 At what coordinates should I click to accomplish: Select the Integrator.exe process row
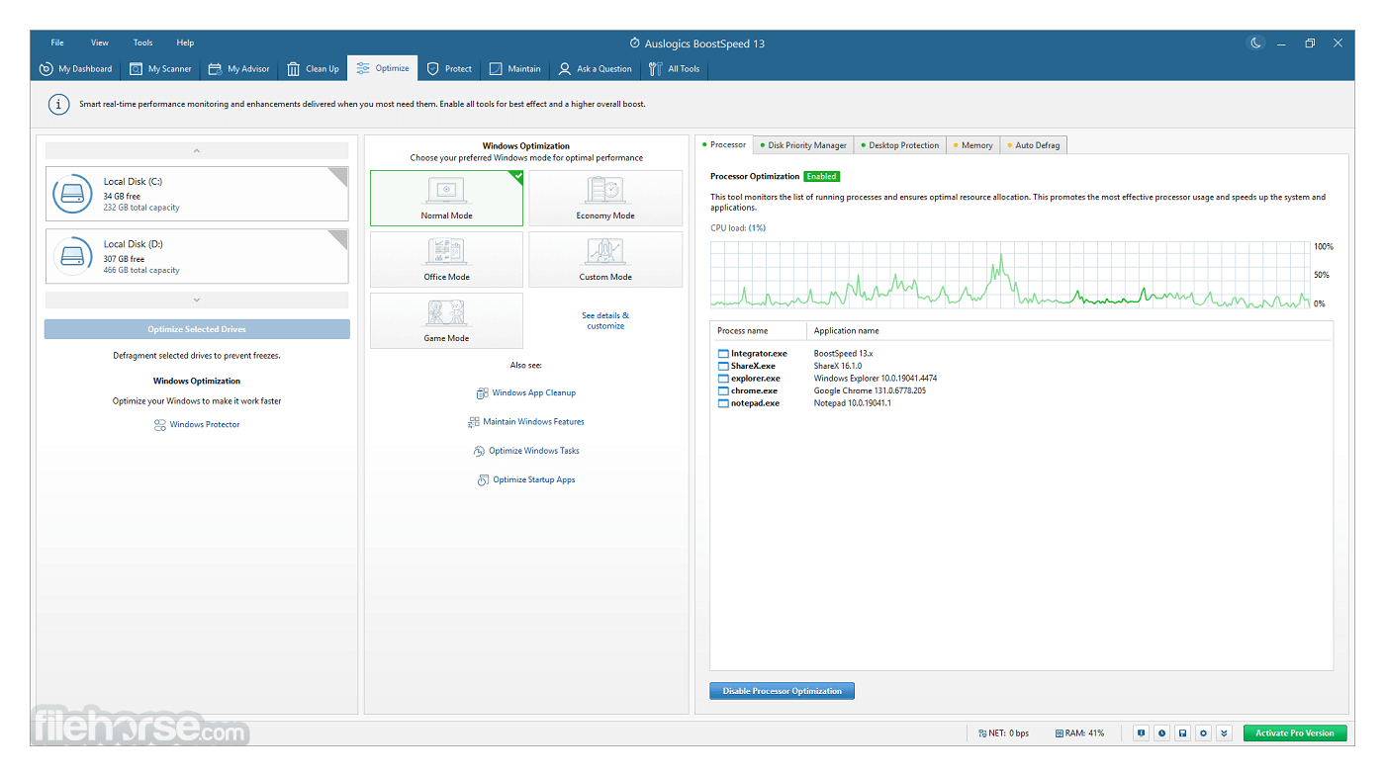[1021, 354]
